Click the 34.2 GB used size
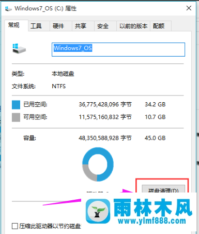This screenshot has height=234, width=199. click(155, 104)
